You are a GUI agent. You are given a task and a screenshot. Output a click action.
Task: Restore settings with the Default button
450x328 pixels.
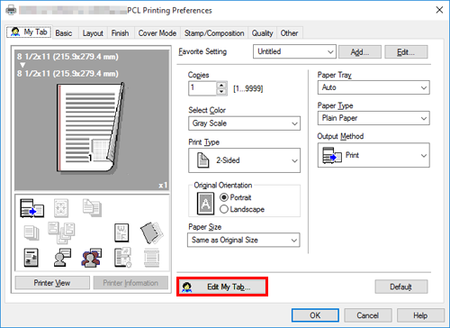pos(401,287)
